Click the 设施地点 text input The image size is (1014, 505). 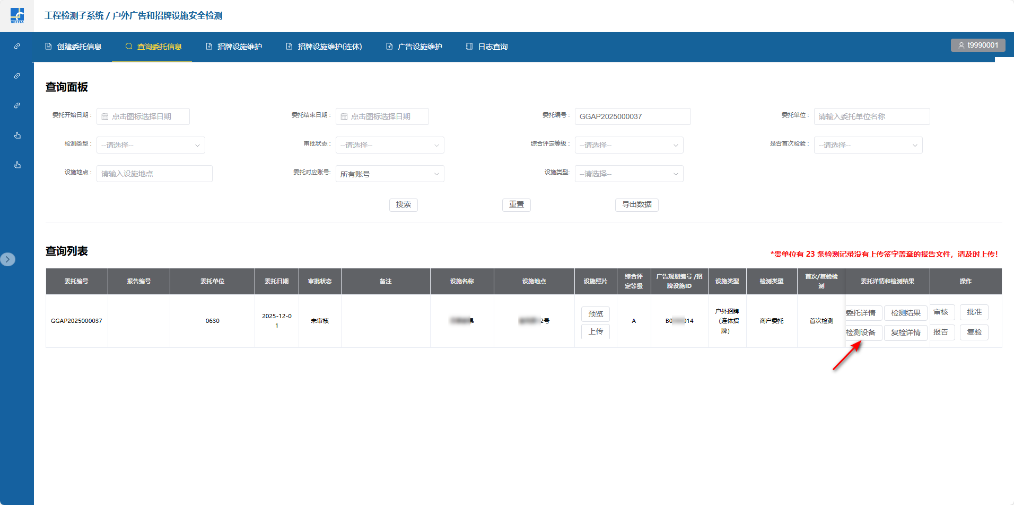(x=154, y=174)
